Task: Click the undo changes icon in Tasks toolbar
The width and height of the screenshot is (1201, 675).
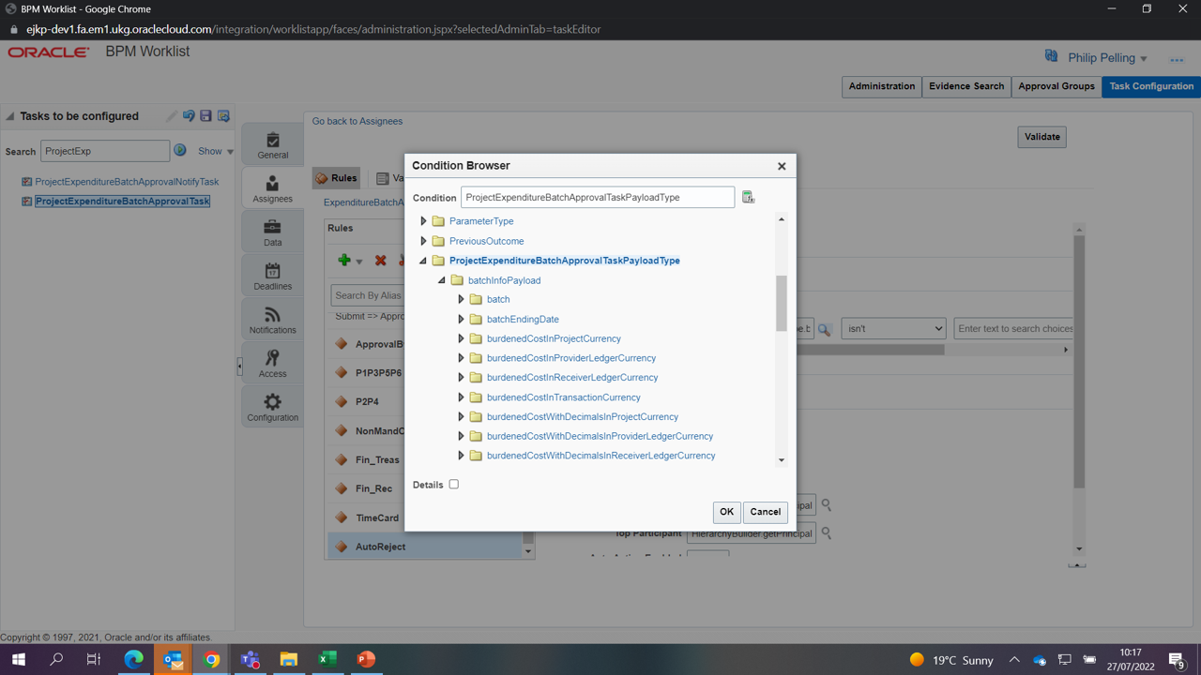Action: [189, 115]
